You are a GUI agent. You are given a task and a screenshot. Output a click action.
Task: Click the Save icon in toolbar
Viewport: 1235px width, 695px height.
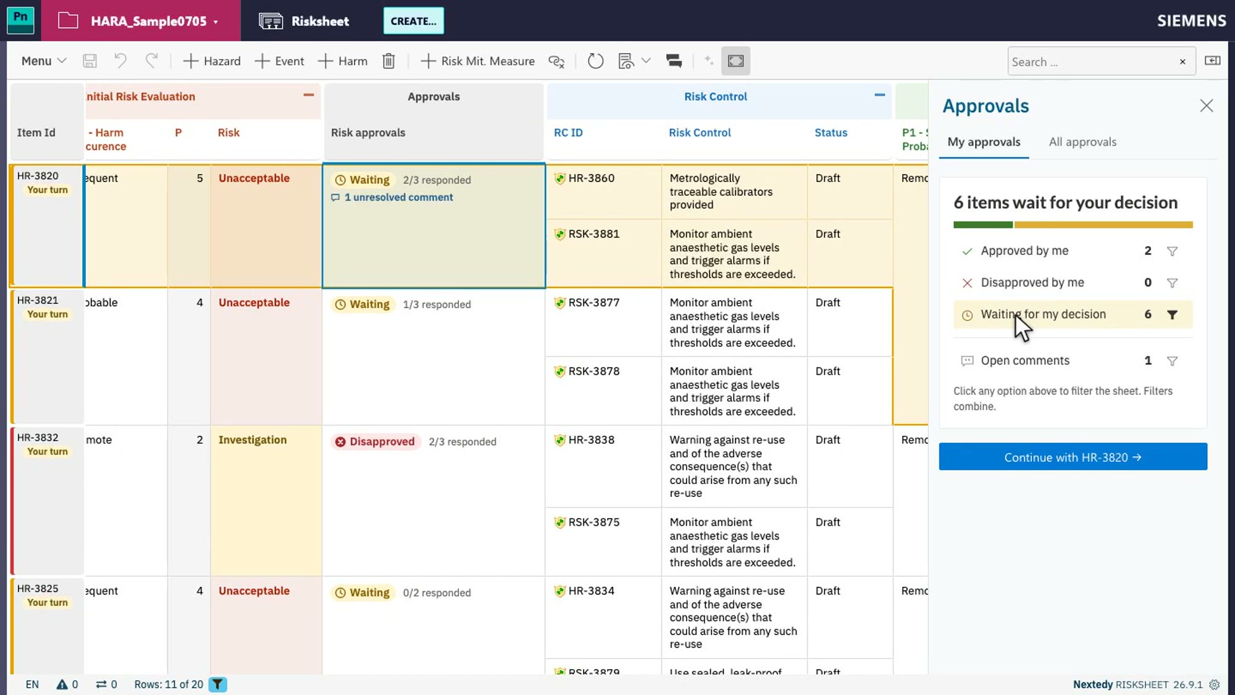90,61
